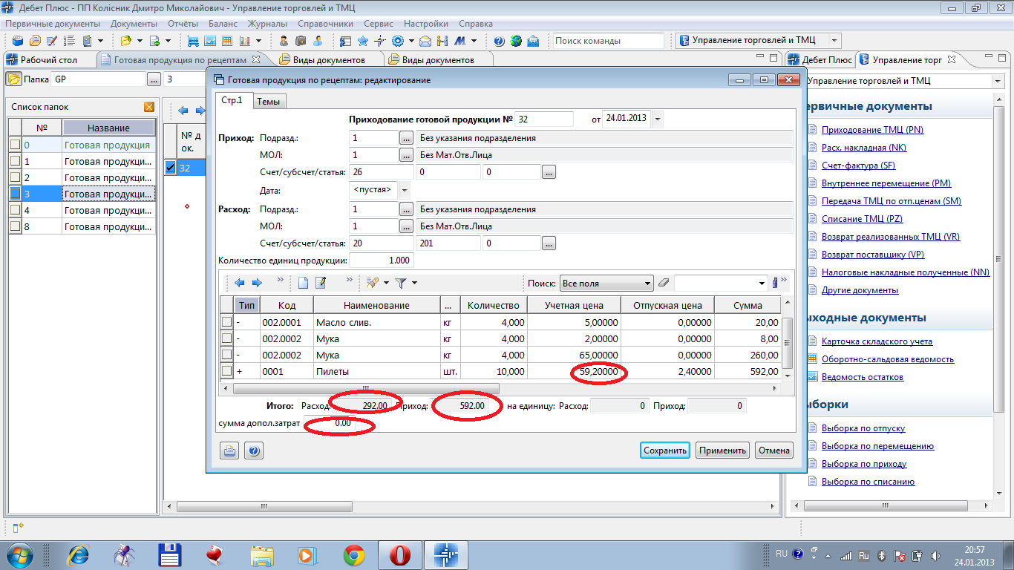Screen dimensions: 1014x570
Task: Expand the search text combo box arrow
Action: click(762, 283)
